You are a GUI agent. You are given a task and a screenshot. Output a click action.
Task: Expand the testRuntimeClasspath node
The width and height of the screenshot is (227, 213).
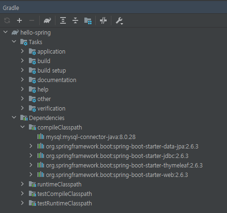tap(22, 203)
